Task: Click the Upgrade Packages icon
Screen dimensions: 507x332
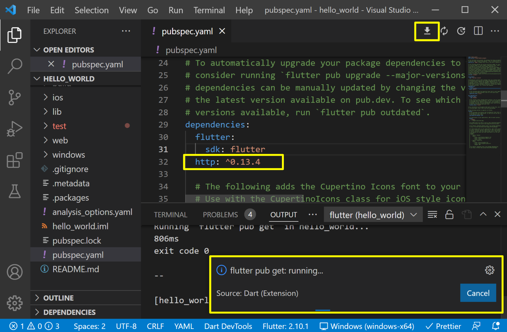Action: 444,31
